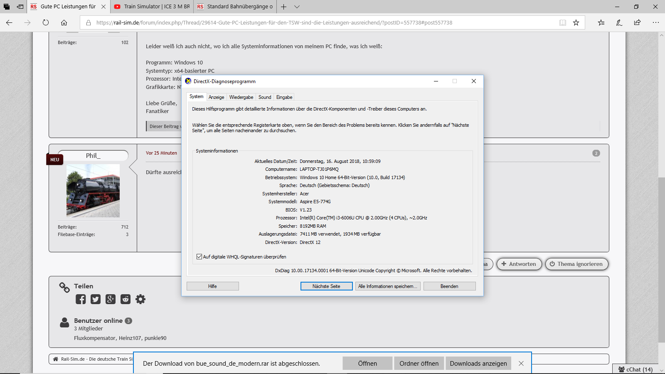Image resolution: width=665 pixels, height=374 pixels.
Task: Switch to the Eingabe tab
Action: [284, 97]
